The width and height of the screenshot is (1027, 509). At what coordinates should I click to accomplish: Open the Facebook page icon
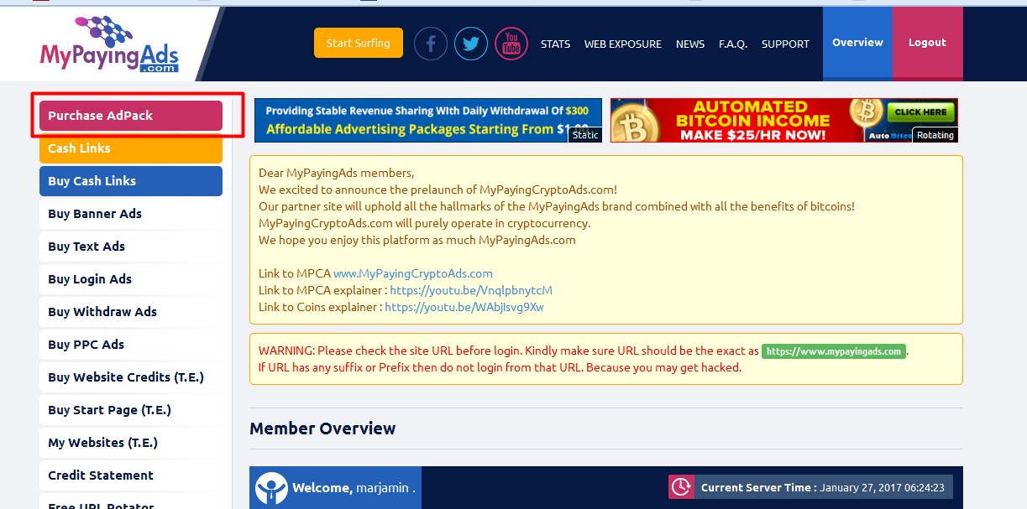(x=431, y=44)
